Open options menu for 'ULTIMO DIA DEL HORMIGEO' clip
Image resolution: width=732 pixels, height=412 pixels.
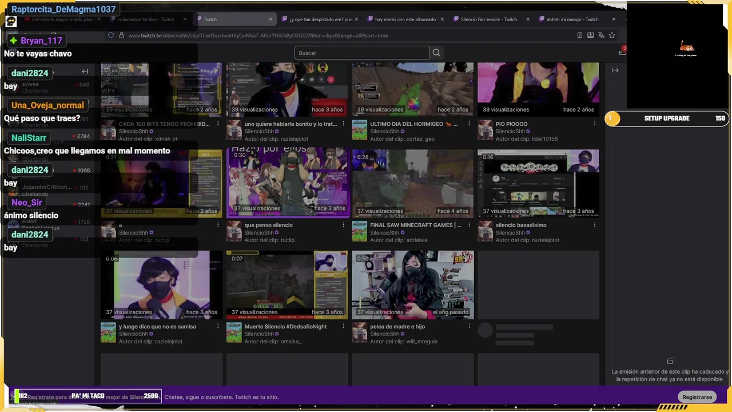(469, 124)
